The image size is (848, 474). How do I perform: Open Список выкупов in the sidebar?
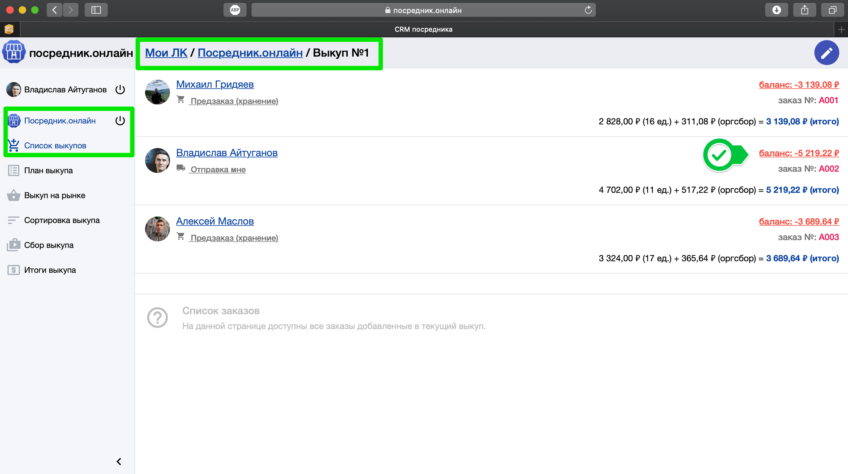(55, 145)
